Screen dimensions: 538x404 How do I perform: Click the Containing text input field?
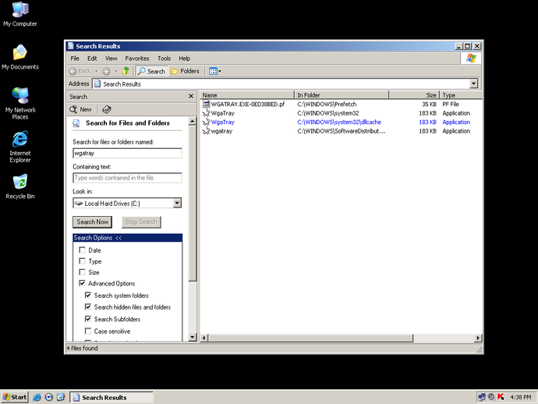pos(127,178)
